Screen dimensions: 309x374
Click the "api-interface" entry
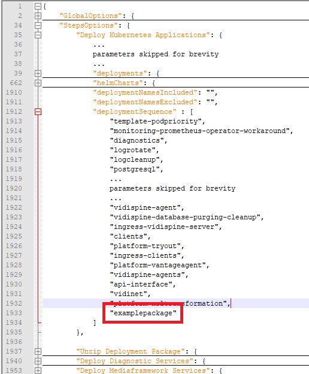pyautogui.click(x=141, y=284)
